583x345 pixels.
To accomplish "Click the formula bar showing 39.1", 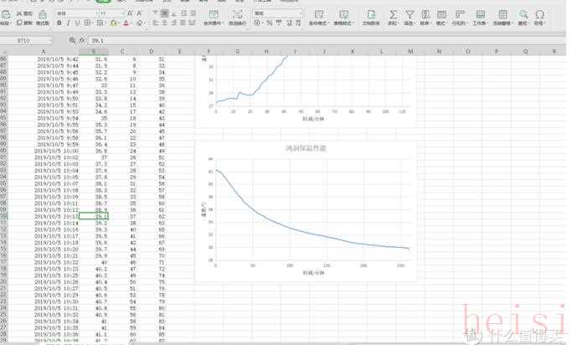I will pyautogui.click(x=251, y=39).
